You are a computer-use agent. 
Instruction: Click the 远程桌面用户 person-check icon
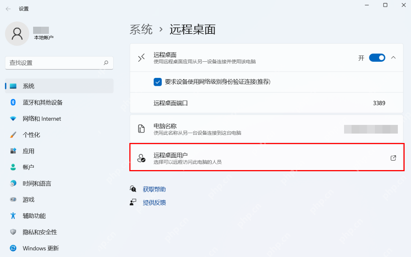[x=141, y=158]
